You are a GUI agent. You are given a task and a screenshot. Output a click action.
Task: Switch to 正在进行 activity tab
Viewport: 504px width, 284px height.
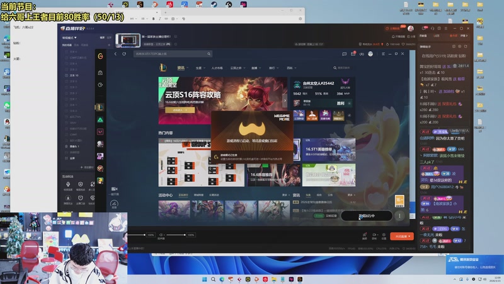pos(183,195)
